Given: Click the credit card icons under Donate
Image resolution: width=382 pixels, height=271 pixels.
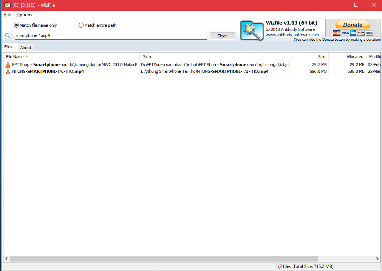Looking at the screenshot, I should pos(353,33).
